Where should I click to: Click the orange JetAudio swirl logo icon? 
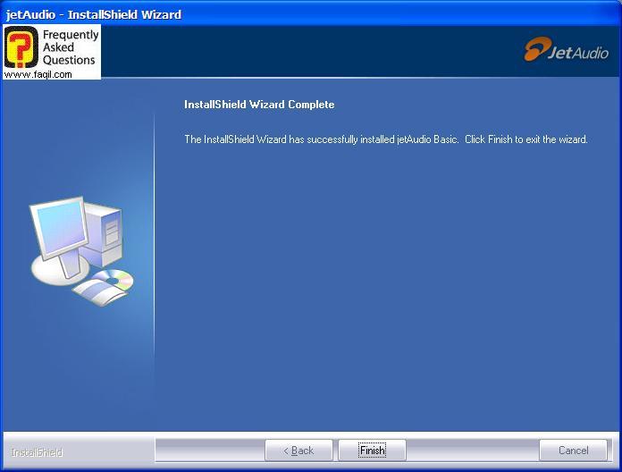(x=535, y=49)
